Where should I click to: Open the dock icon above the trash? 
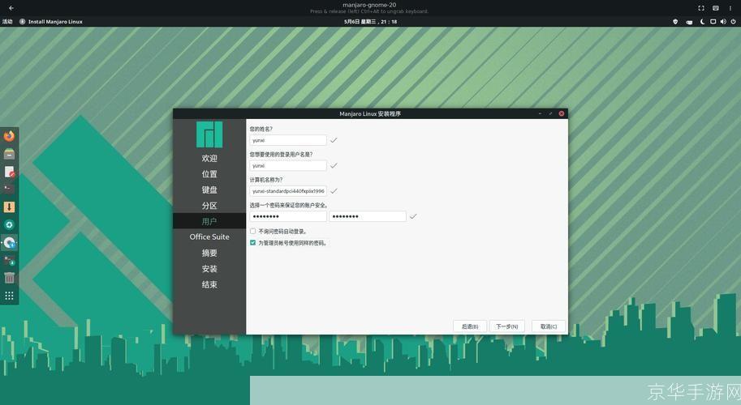coord(9,260)
